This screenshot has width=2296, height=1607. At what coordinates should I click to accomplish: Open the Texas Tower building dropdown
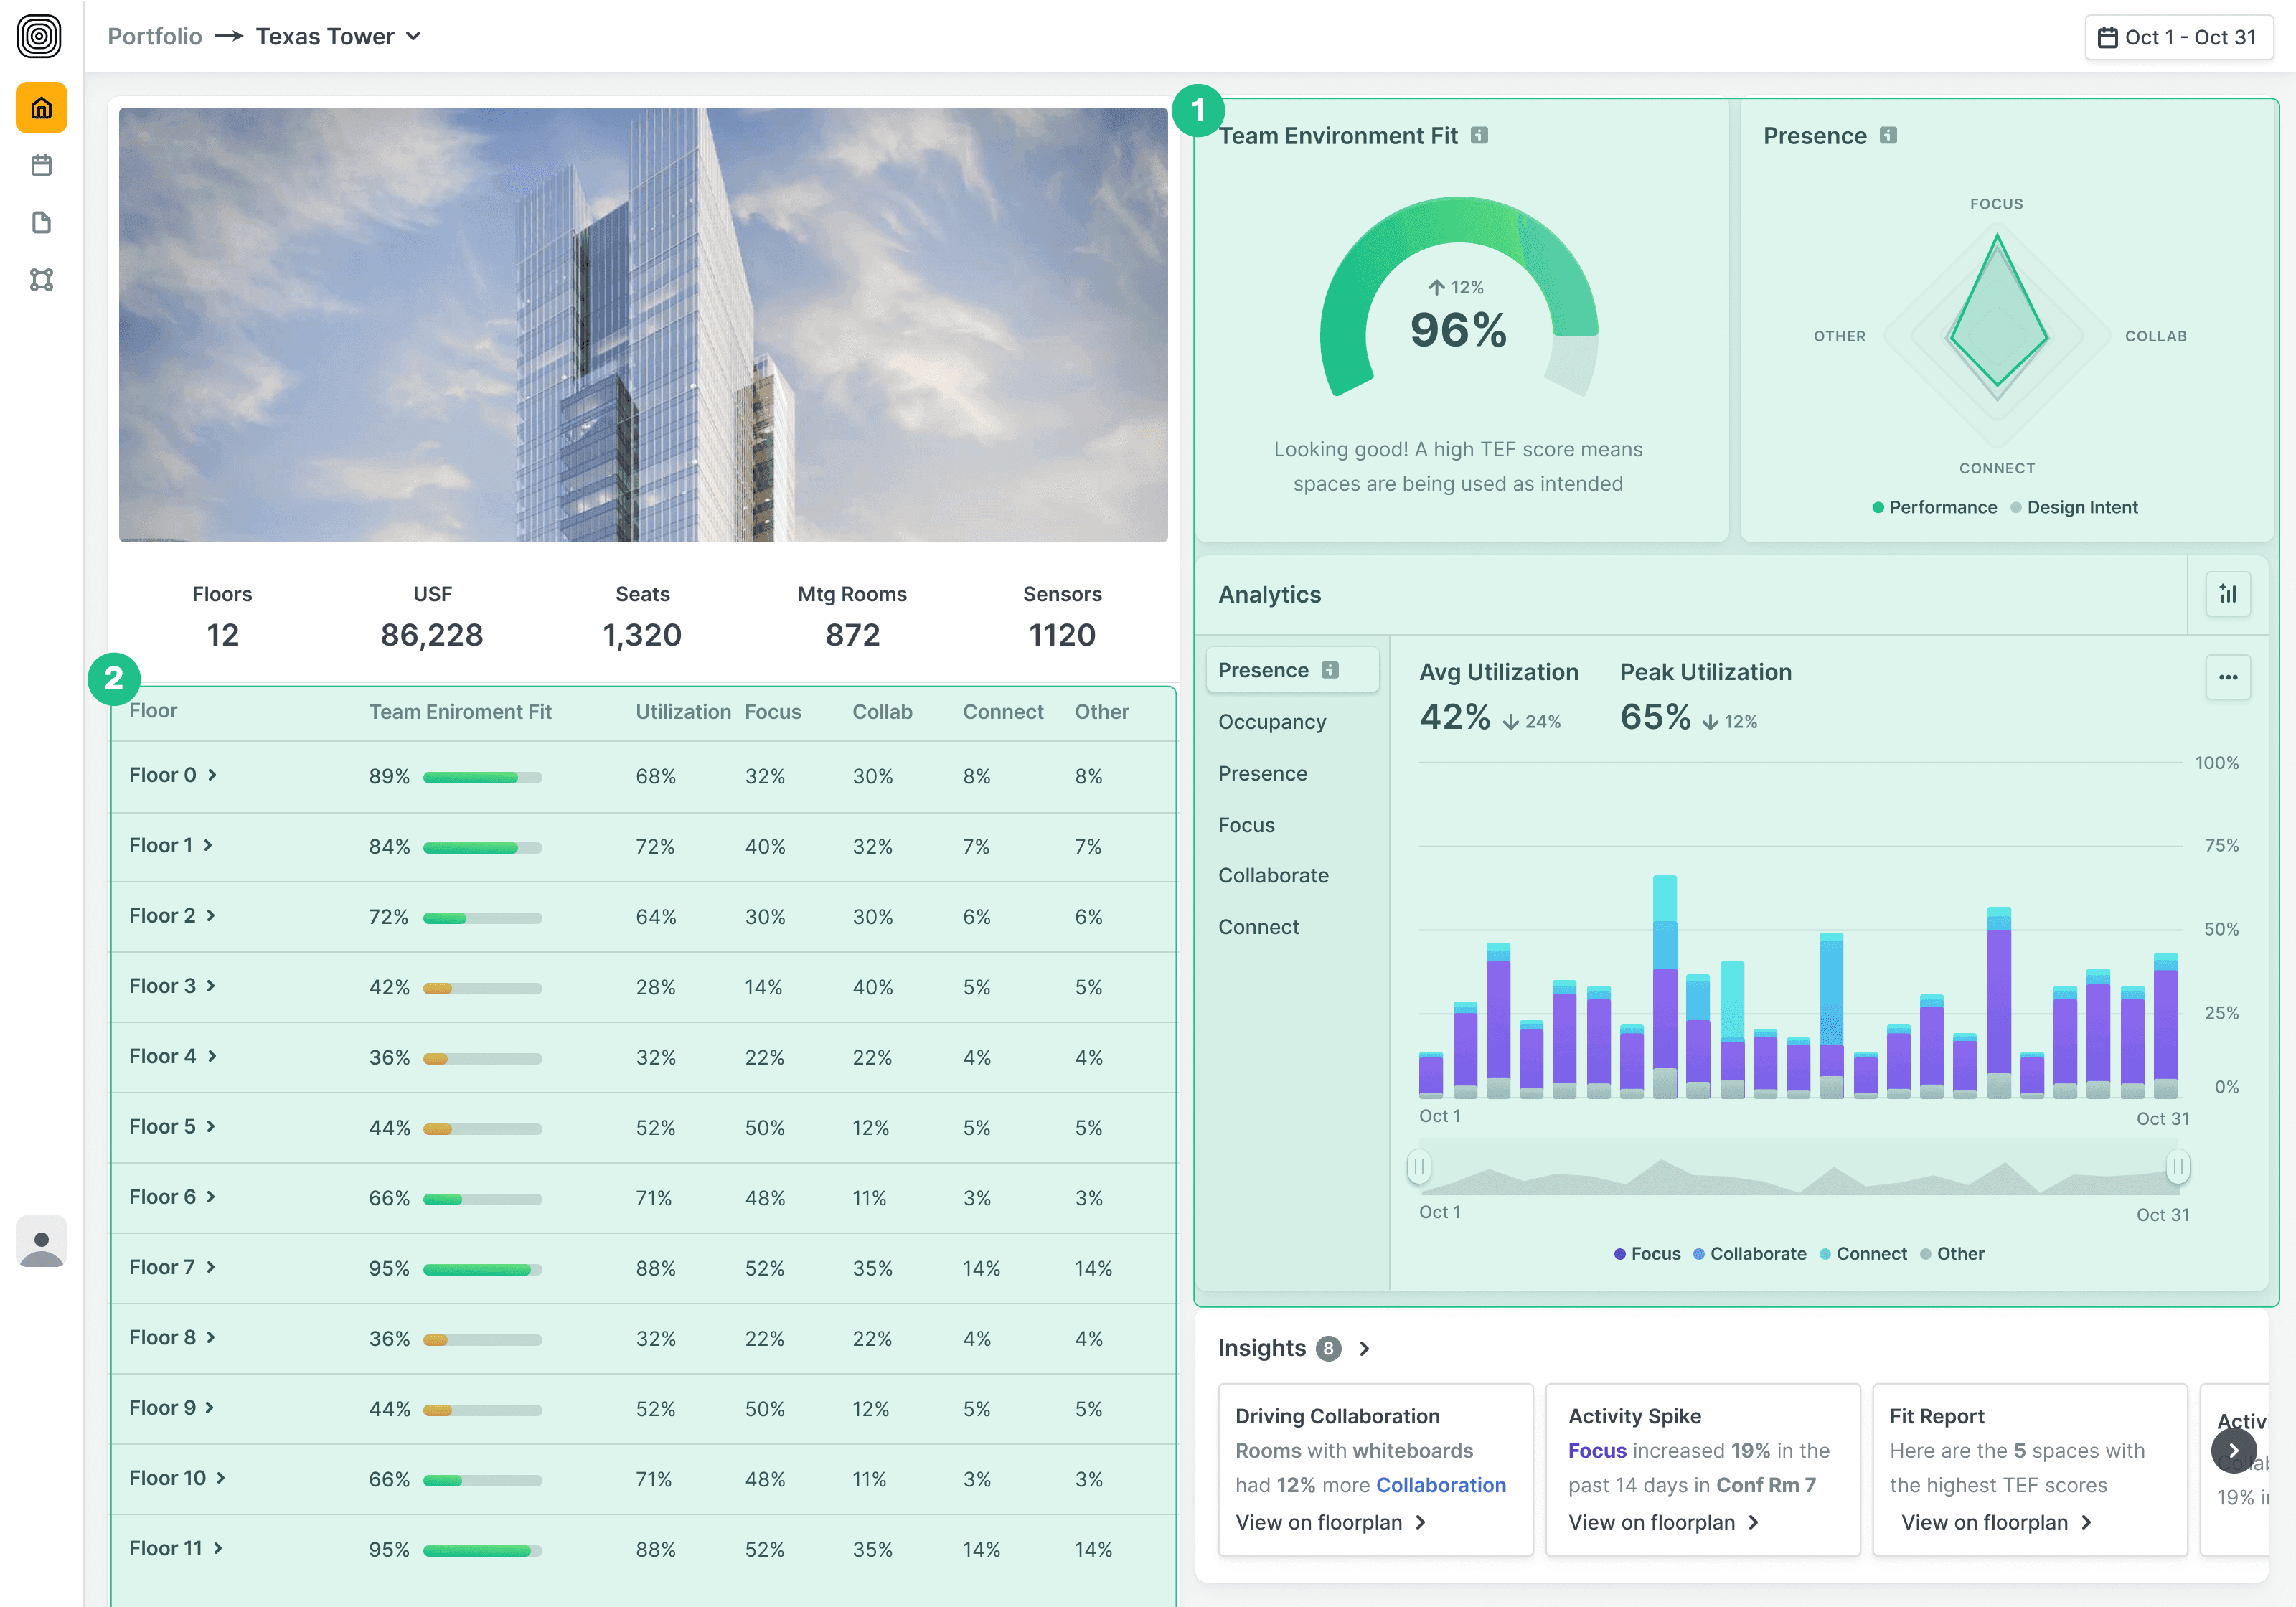click(338, 37)
